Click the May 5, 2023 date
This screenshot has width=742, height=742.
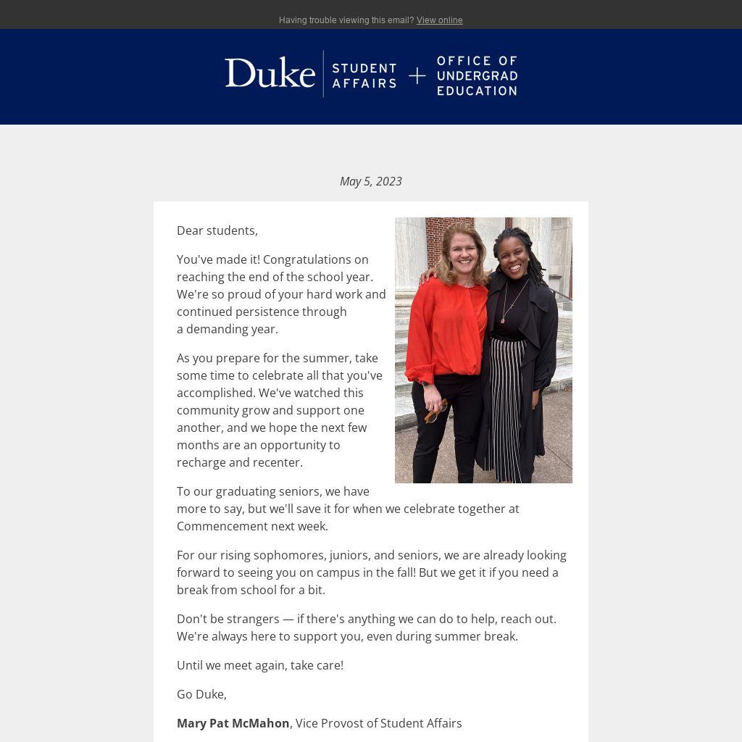pos(370,181)
